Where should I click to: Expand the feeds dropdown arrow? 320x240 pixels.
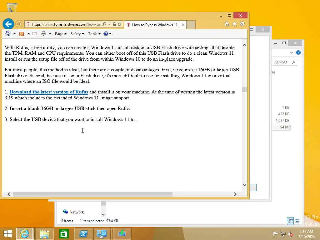click(x=28, y=34)
